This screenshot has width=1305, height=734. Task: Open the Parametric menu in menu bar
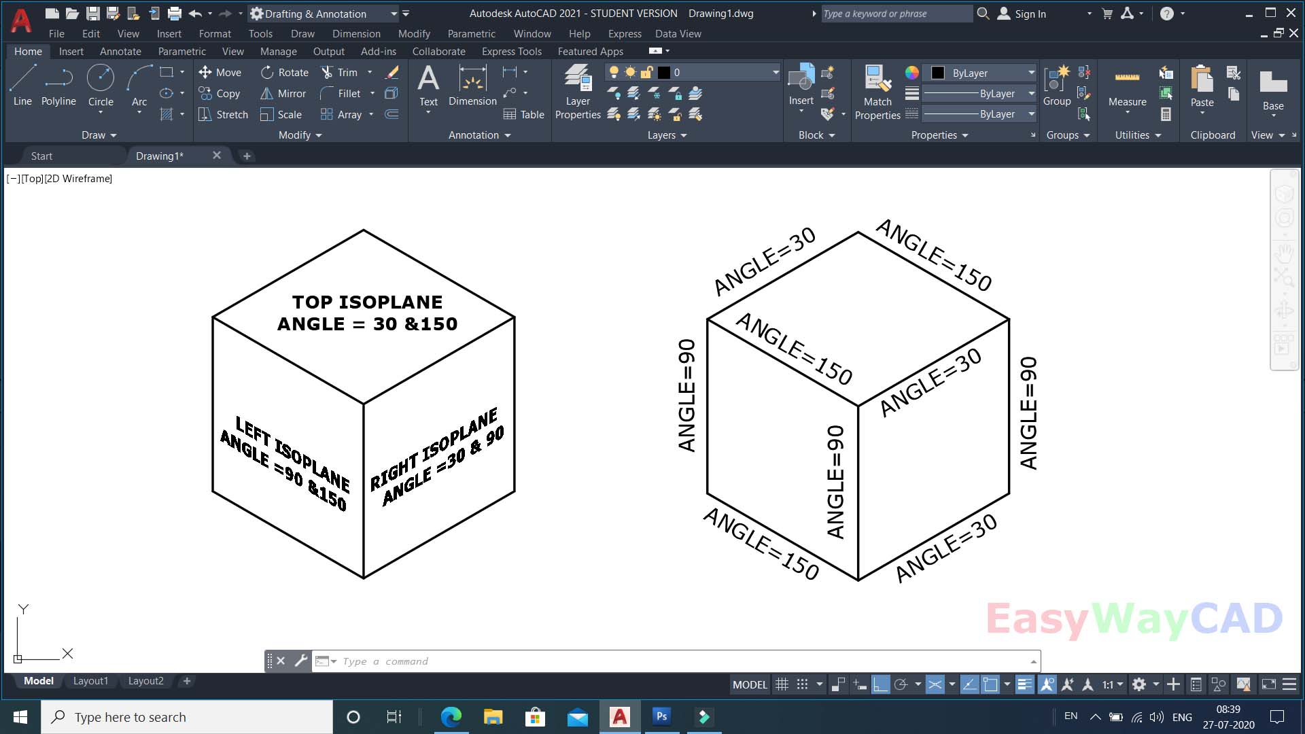[x=471, y=33]
